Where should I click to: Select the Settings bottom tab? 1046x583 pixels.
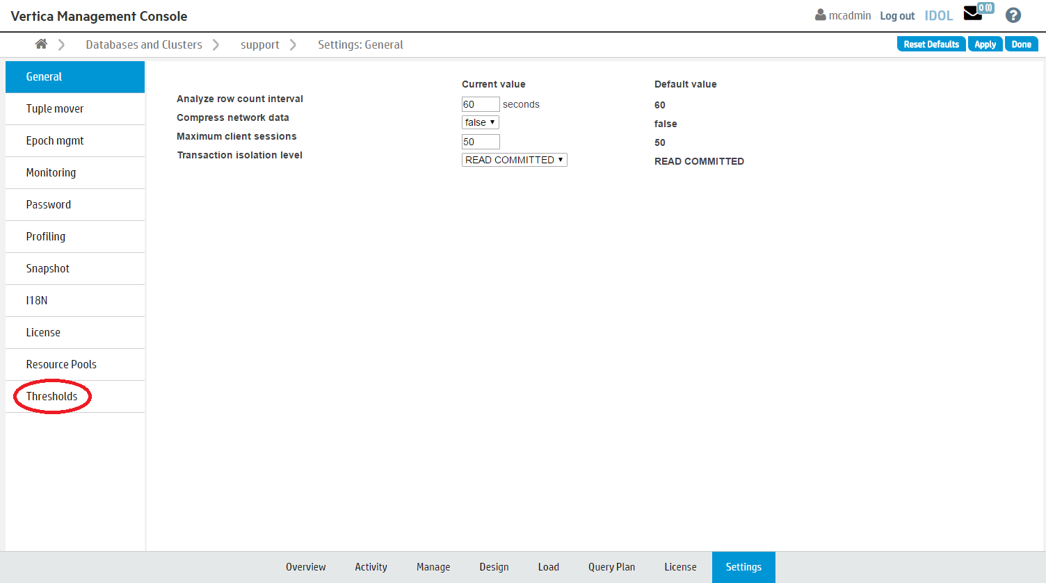pos(743,567)
